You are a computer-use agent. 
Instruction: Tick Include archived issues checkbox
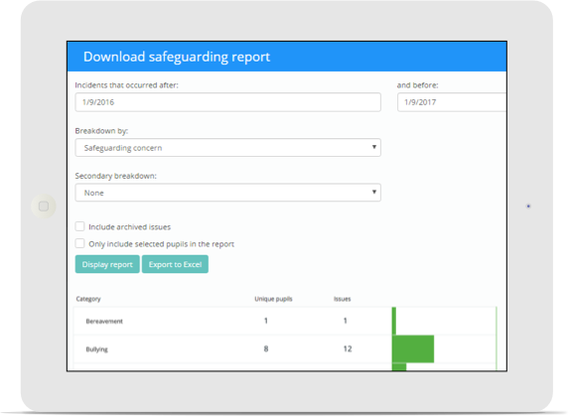click(79, 226)
